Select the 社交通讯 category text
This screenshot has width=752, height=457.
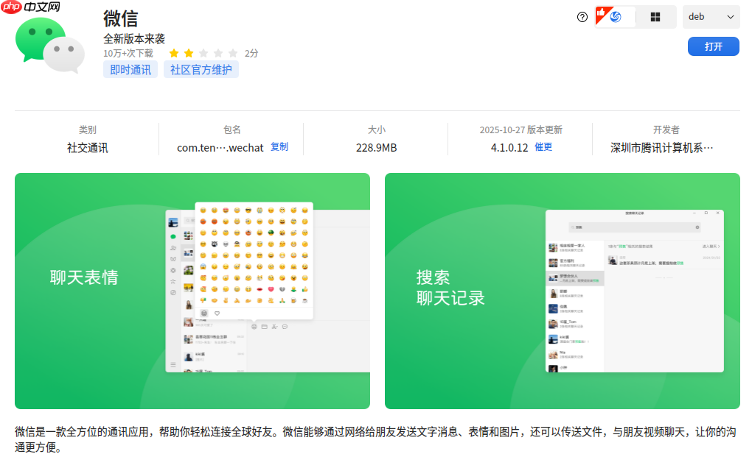coord(88,147)
